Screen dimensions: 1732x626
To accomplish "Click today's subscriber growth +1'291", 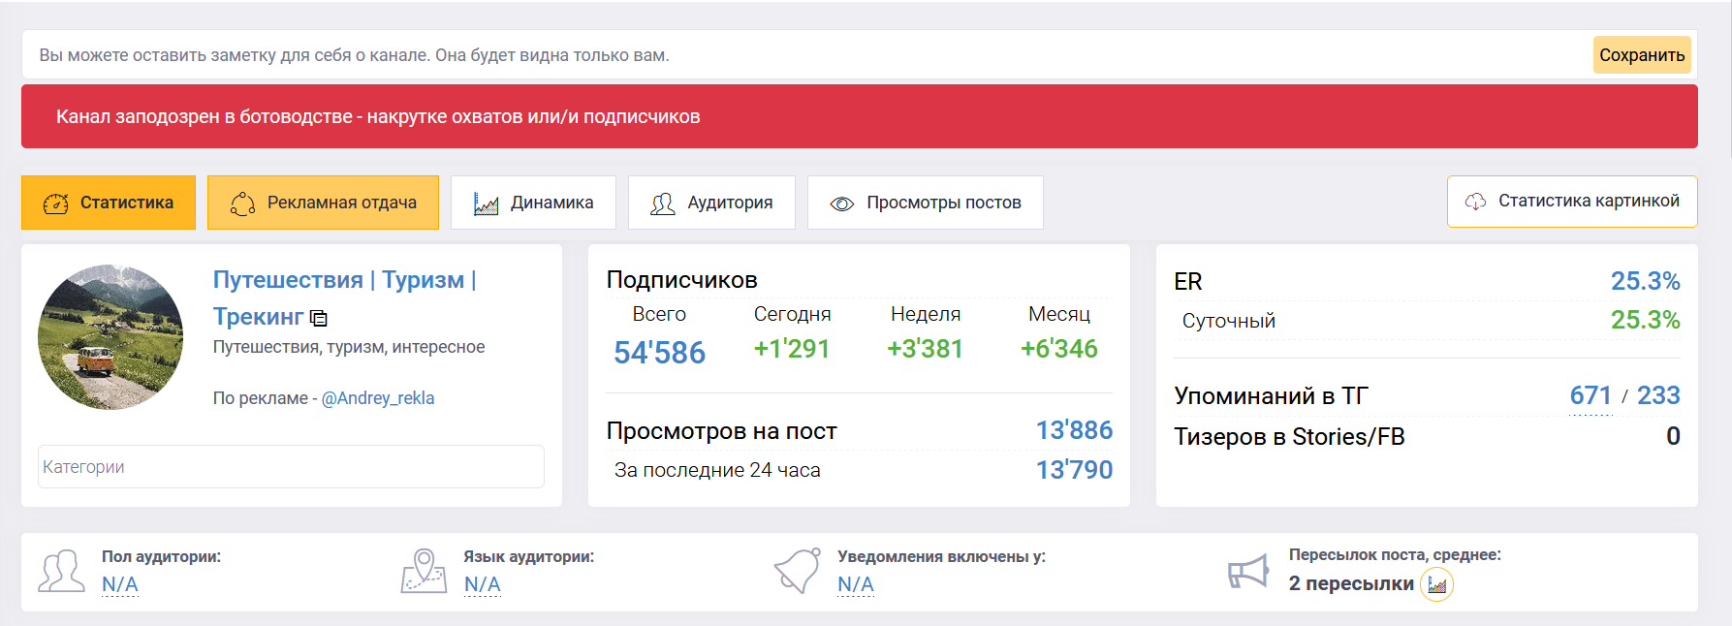I will 792,349.
